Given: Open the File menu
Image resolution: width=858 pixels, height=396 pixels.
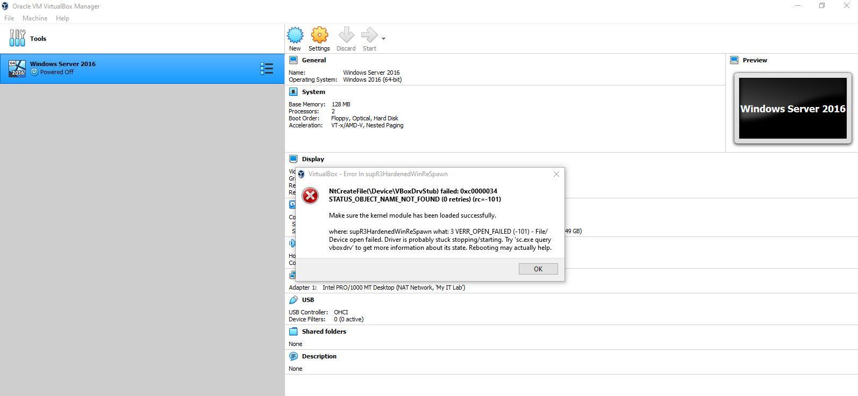Looking at the screenshot, I should coord(9,18).
